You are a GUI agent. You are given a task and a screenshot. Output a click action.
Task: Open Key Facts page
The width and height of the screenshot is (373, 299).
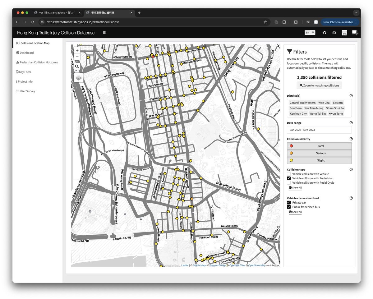[24, 72]
